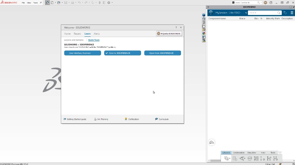The width and height of the screenshot is (295, 165).
Task: Expand the MySession dropdown chevron
Action: (x=246, y=13)
